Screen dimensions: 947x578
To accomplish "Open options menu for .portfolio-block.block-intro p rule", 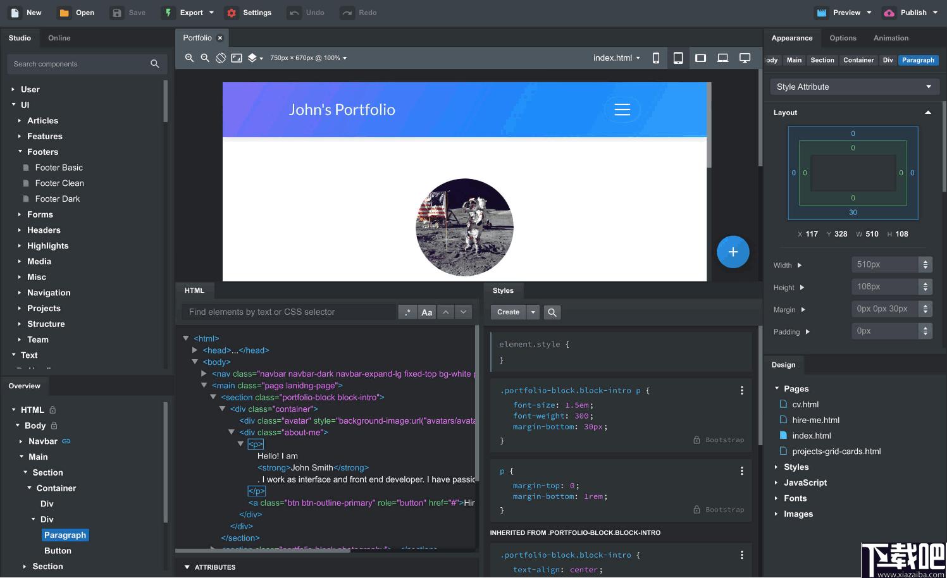I will pos(742,391).
